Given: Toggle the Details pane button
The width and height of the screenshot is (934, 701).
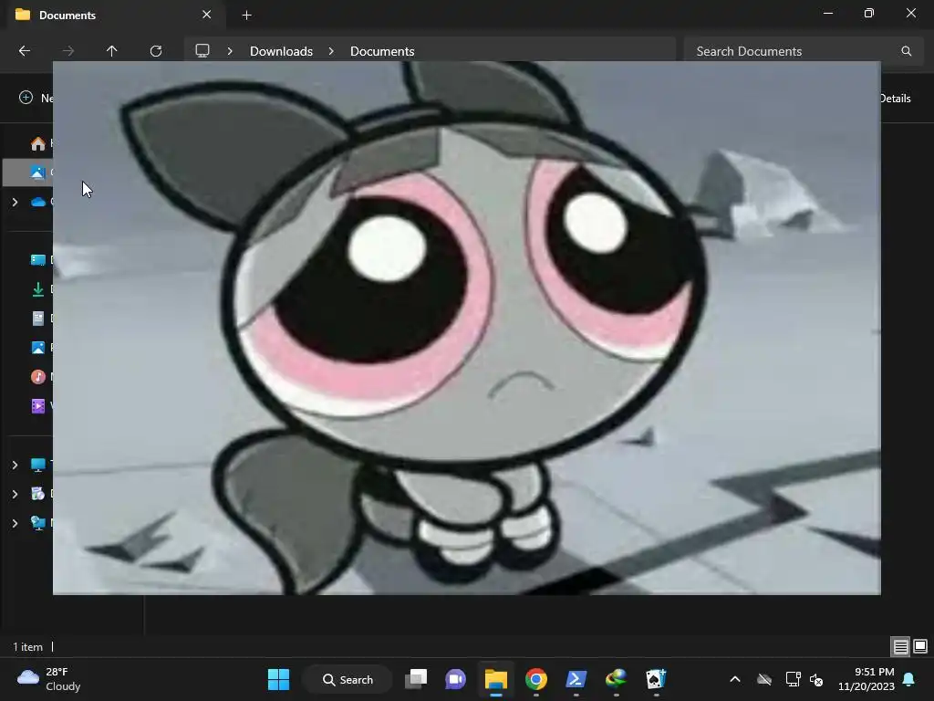Looking at the screenshot, I should coord(896,99).
